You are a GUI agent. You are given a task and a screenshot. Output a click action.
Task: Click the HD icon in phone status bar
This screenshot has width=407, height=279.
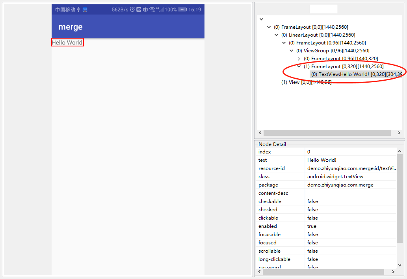coord(139,9)
